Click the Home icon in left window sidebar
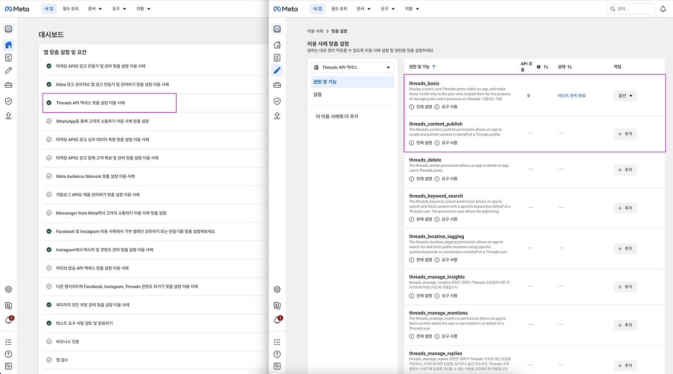Image resolution: width=673 pixels, height=374 pixels. [x=8, y=45]
